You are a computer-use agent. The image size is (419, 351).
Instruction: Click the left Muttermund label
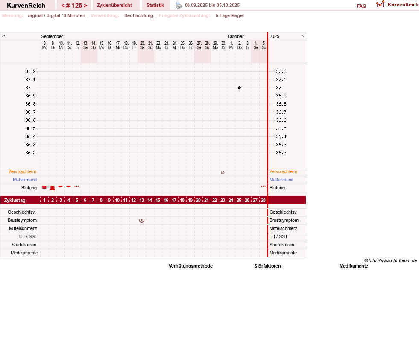pyautogui.click(x=25, y=180)
